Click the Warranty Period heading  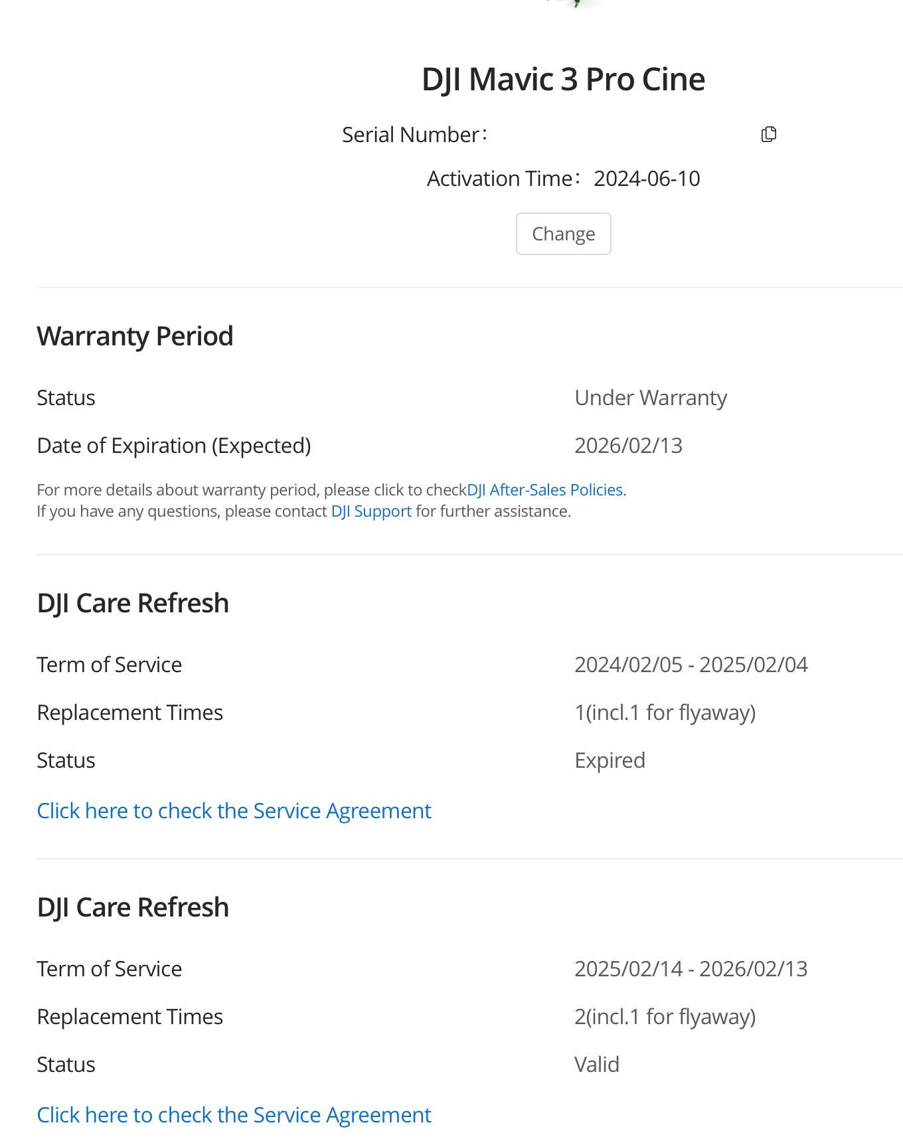tap(135, 336)
